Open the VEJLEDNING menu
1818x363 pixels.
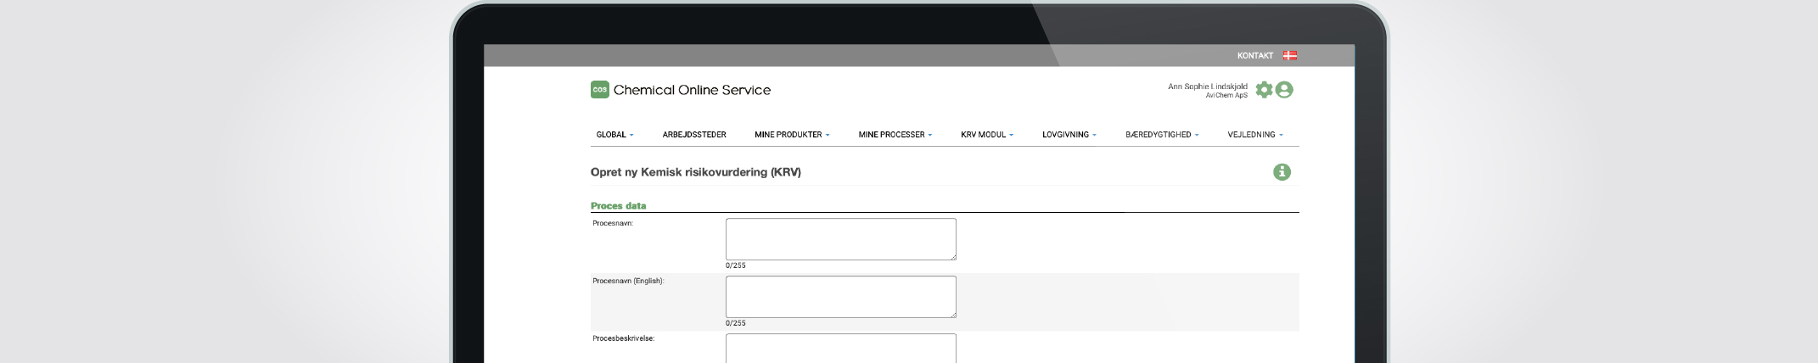(x=1254, y=135)
